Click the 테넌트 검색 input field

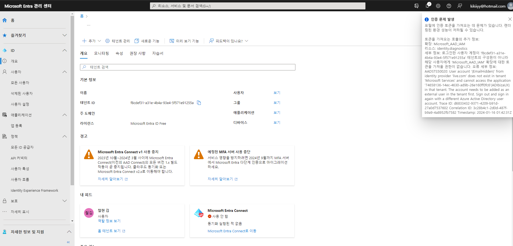(187, 67)
